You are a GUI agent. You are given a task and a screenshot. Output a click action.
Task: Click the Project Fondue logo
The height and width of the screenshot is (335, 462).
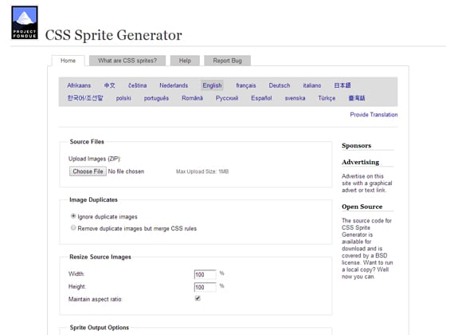(x=25, y=22)
